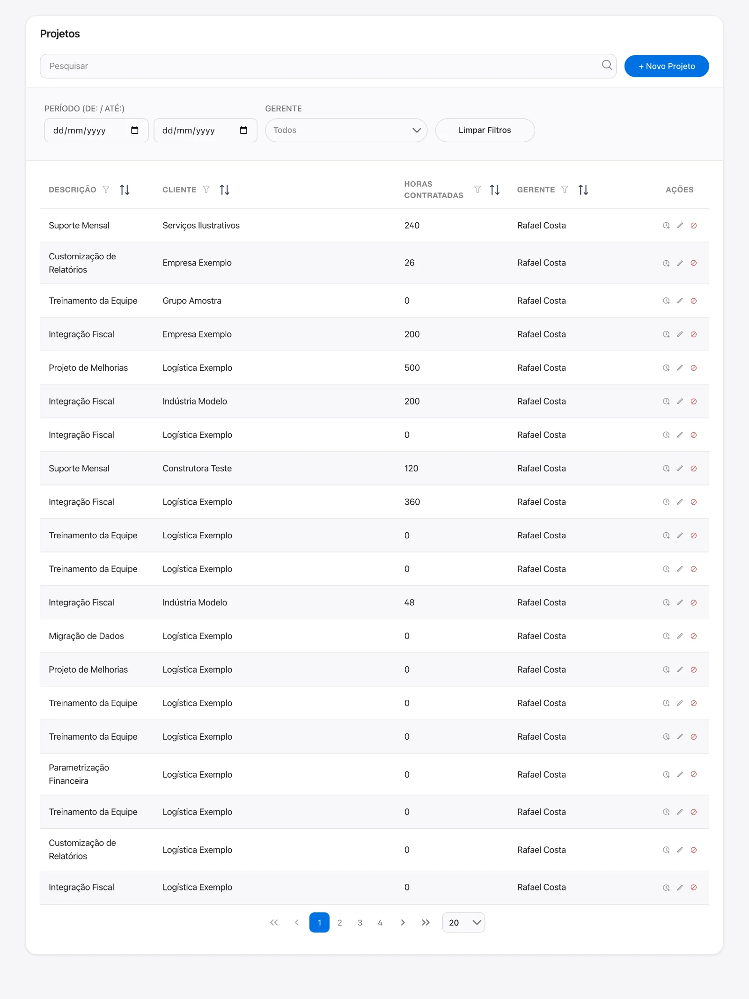Sort by Descrição column

125,190
